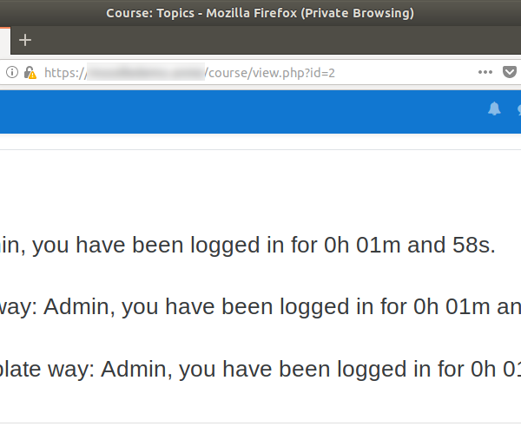Viewport: 521px width, 433px height.
Task: Select the active tab at the left edge
Action: coord(5,41)
